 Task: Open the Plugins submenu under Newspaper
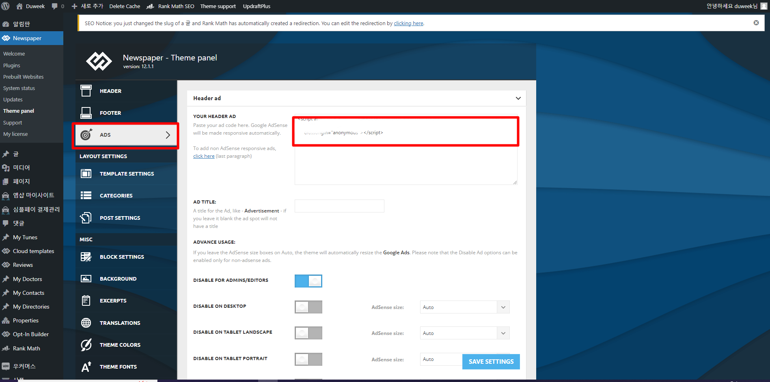(x=12, y=65)
